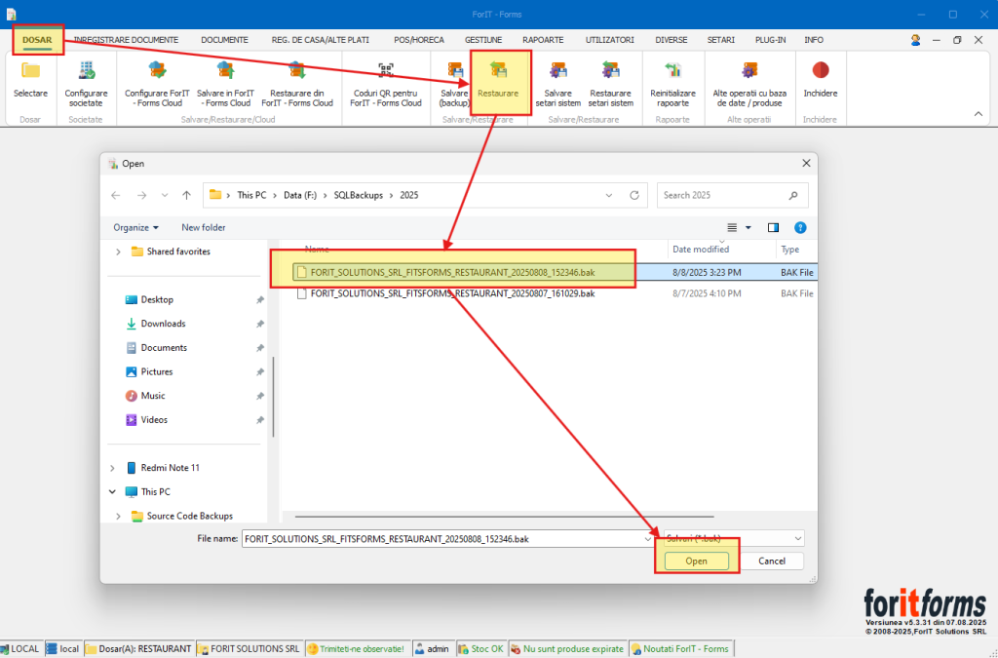Navigate up one folder level
The image size is (998, 658).
tap(186, 195)
